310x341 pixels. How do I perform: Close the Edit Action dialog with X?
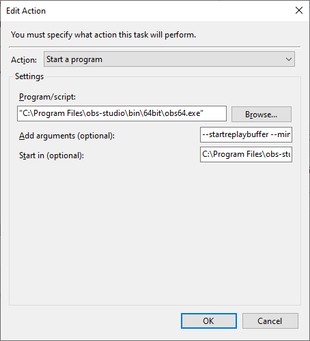pyautogui.click(x=299, y=10)
